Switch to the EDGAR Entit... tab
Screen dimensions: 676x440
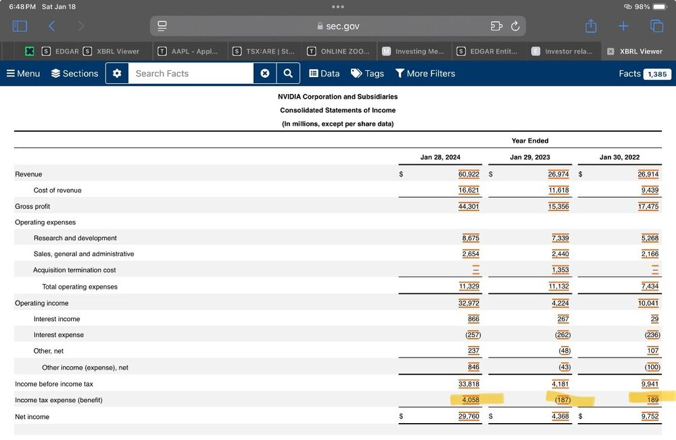pyautogui.click(x=487, y=51)
